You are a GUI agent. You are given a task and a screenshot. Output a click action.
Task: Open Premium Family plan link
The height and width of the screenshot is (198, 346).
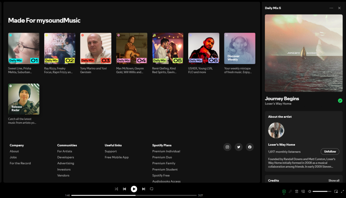164,163
